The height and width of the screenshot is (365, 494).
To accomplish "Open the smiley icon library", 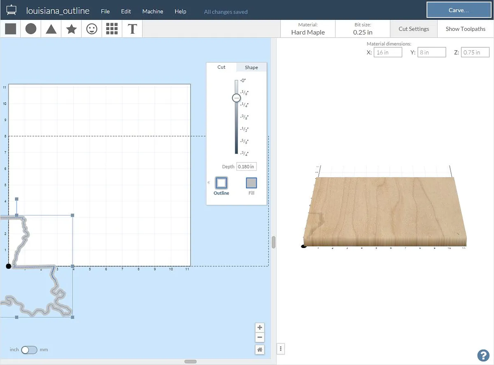I will click(x=92, y=29).
